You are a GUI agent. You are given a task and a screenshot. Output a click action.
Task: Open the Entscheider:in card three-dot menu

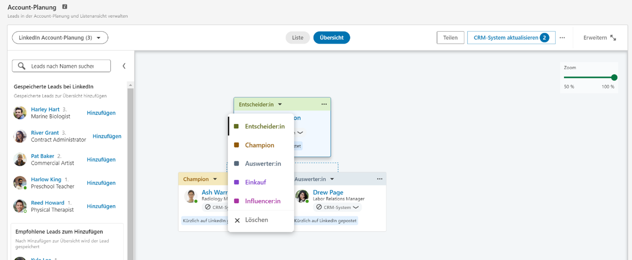click(x=324, y=104)
